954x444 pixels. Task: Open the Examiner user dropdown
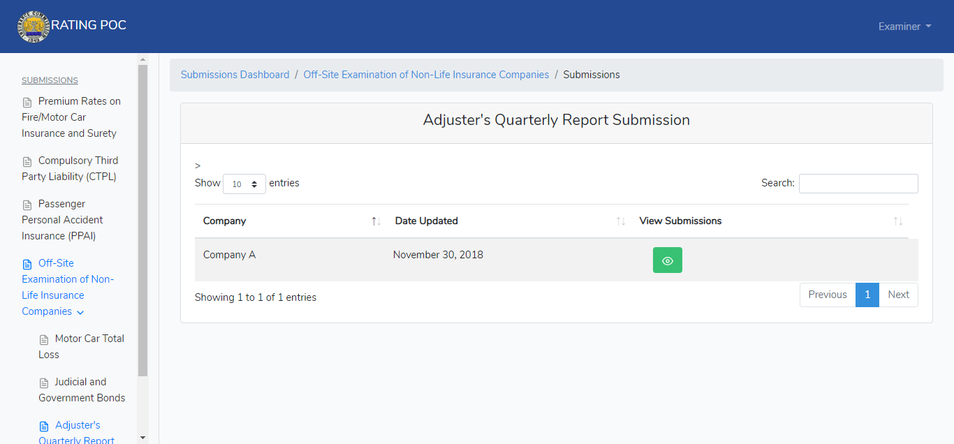904,27
